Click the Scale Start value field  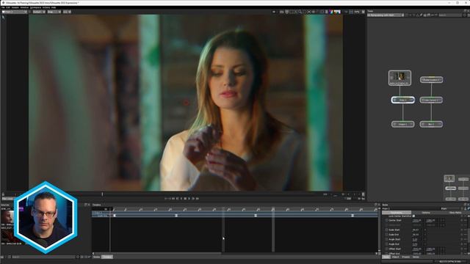pyautogui.click(x=416, y=230)
